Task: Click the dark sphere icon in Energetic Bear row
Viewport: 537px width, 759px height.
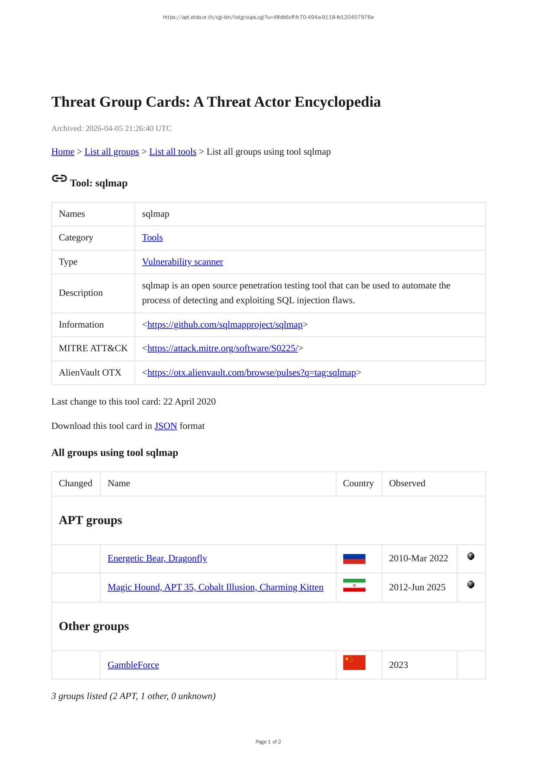Action: 471,556
